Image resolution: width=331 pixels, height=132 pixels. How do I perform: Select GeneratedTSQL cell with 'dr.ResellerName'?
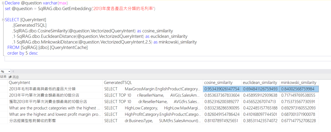[153, 102]
